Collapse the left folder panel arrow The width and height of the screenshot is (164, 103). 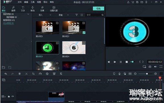[x=31, y=41]
